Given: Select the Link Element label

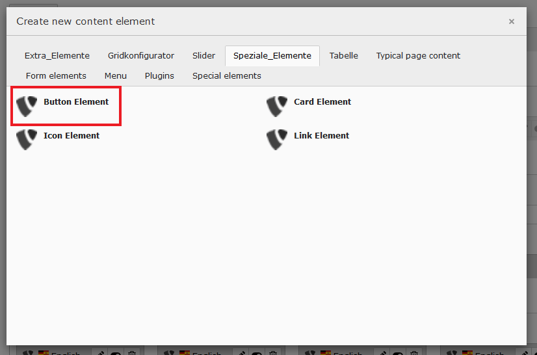Looking at the screenshot, I should pos(322,136).
